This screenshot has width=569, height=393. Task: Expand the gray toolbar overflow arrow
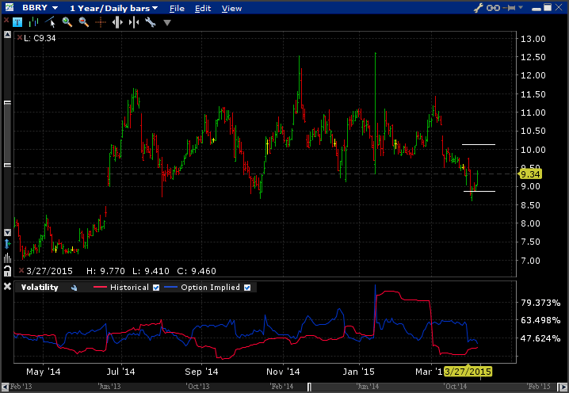point(167,23)
